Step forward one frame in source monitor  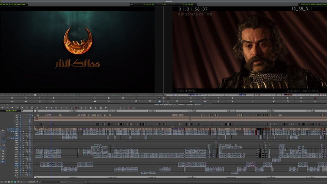pos(40,98)
